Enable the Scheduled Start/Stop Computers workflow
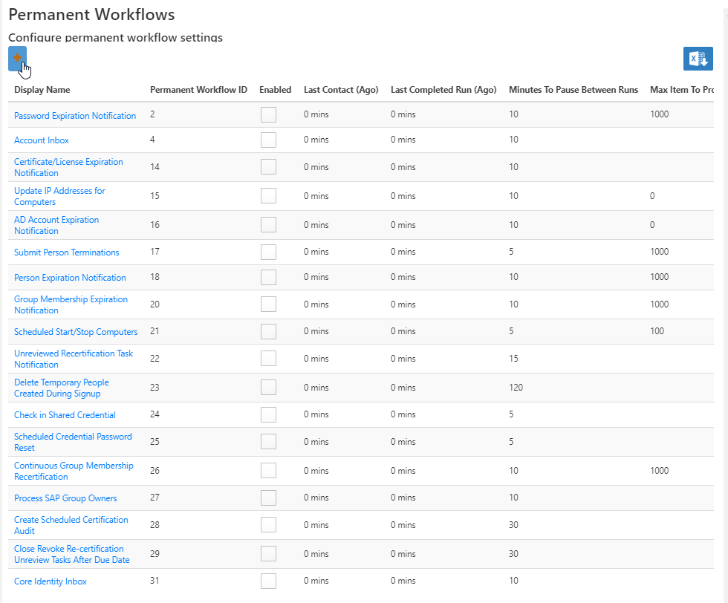The image size is (728, 603). click(x=268, y=331)
